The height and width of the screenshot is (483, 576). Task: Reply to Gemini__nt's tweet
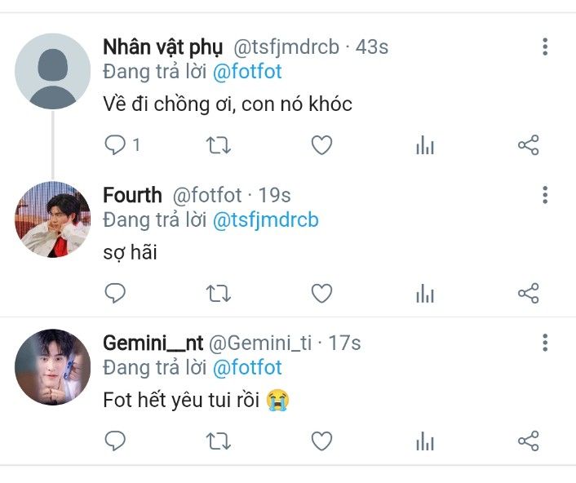click(115, 441)
